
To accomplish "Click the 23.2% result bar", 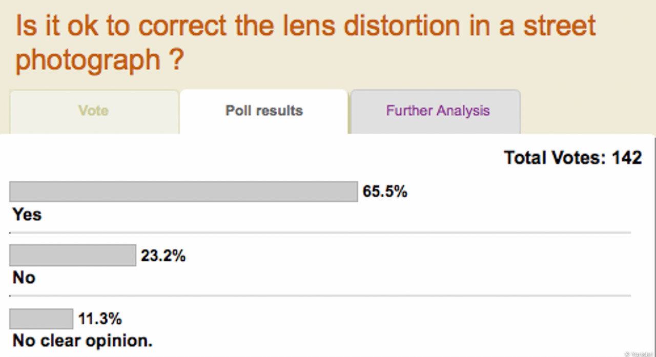I will (73, 255).
